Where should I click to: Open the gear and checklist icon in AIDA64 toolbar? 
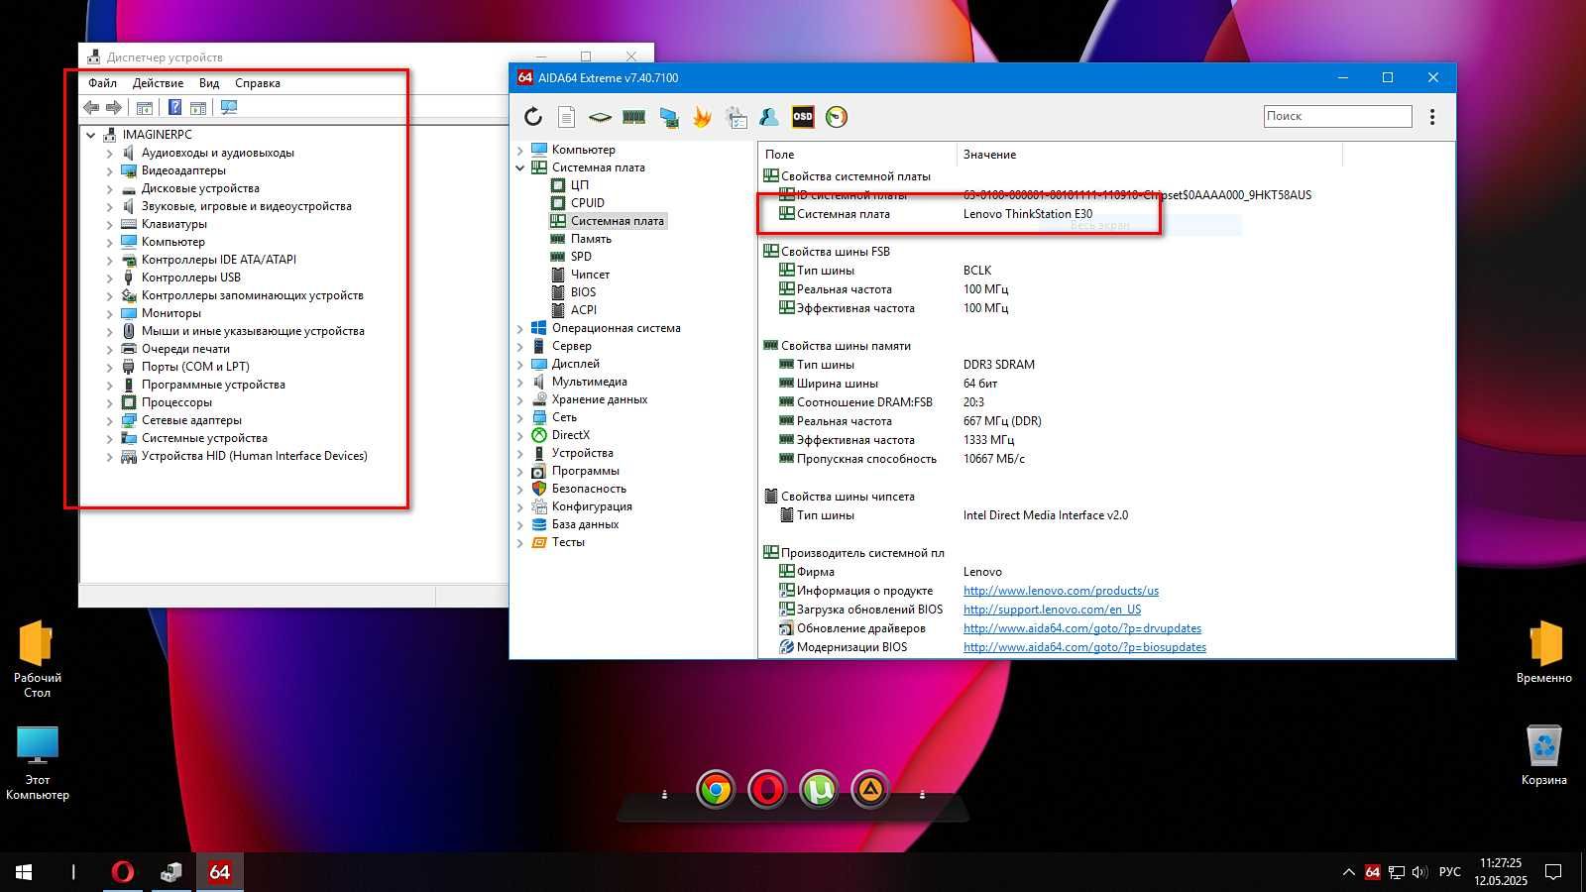pyautogui.click(x=736, y=117)
